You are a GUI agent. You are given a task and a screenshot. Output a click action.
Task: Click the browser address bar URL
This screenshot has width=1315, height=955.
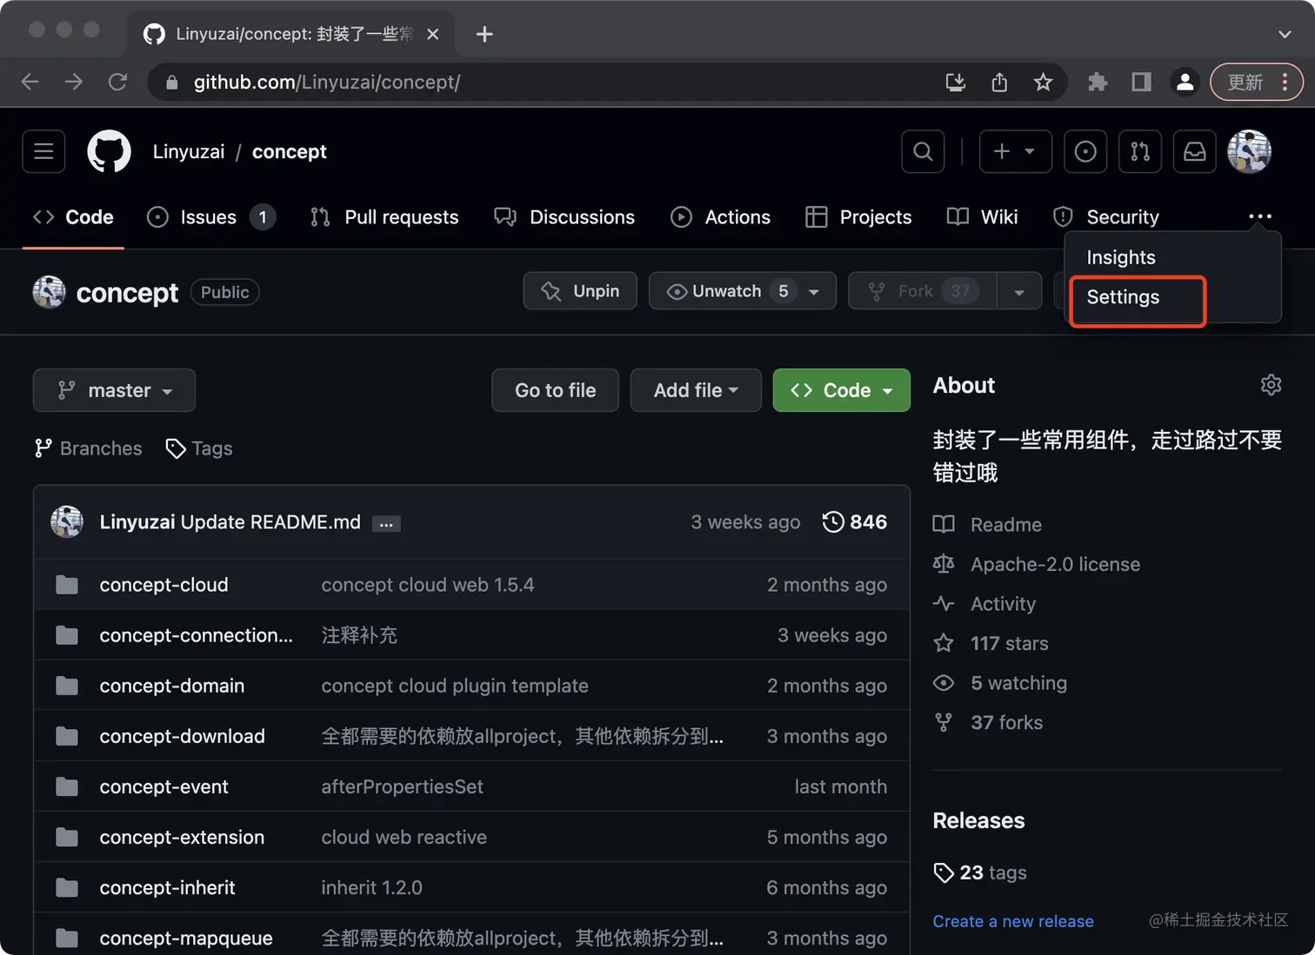(x=327, y=83)
